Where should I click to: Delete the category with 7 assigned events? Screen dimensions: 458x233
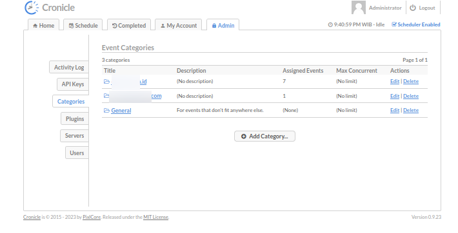411,81
